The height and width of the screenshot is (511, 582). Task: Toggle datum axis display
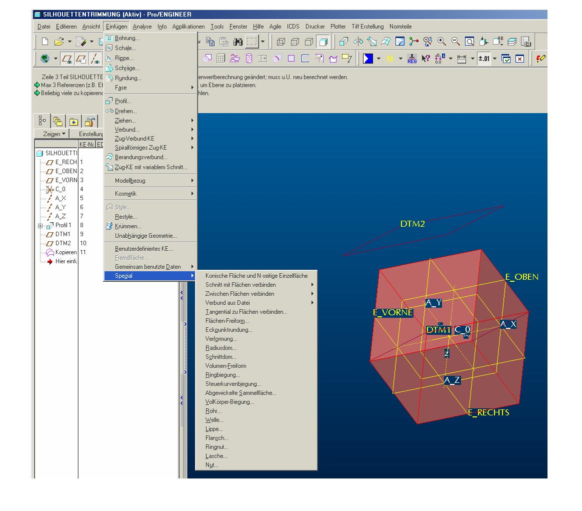click(95, 59)
